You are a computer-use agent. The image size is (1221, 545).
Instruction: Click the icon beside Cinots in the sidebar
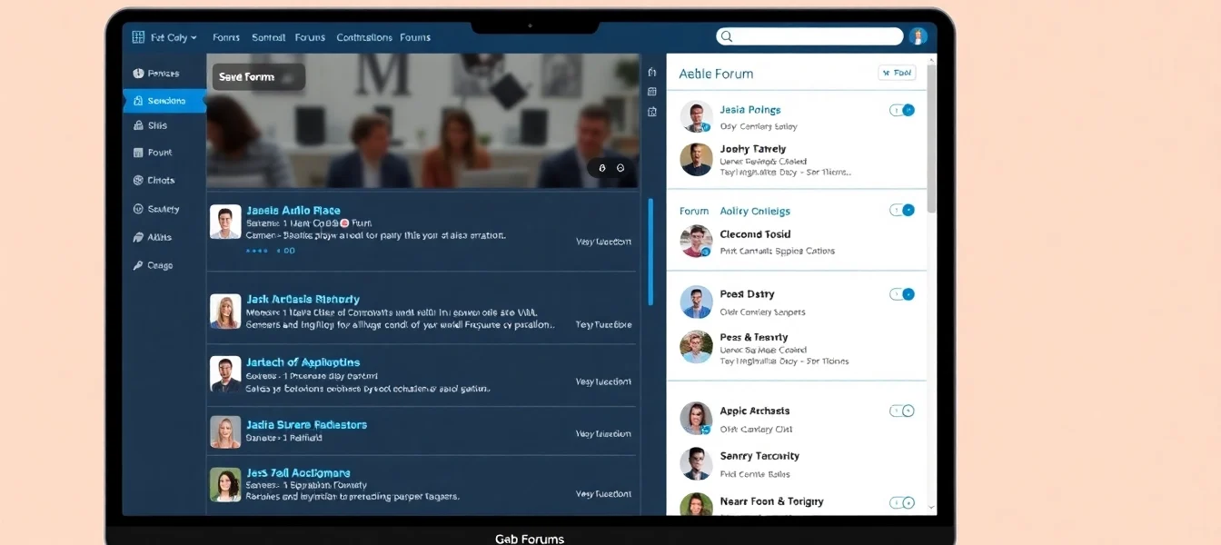click(138, 180)
